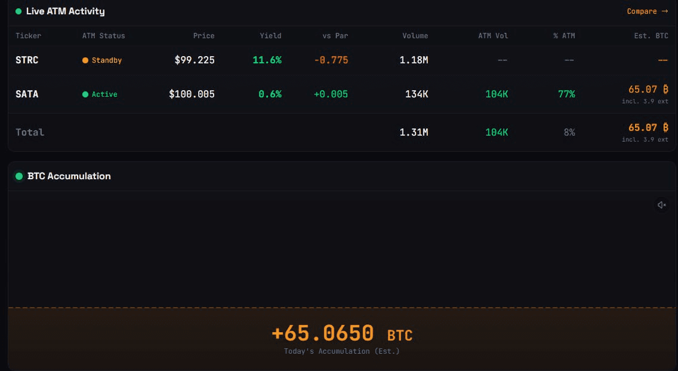The image size is (678, 371).
Task: Click the % ATM column header
Action: pos(564,36)
